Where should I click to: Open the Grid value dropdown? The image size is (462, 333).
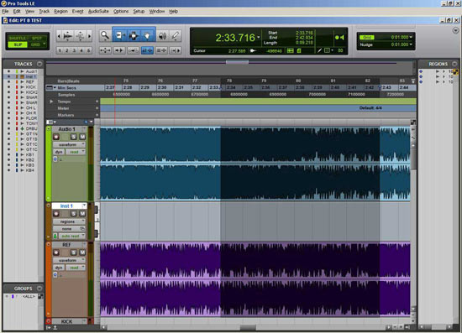pos(411,38)
